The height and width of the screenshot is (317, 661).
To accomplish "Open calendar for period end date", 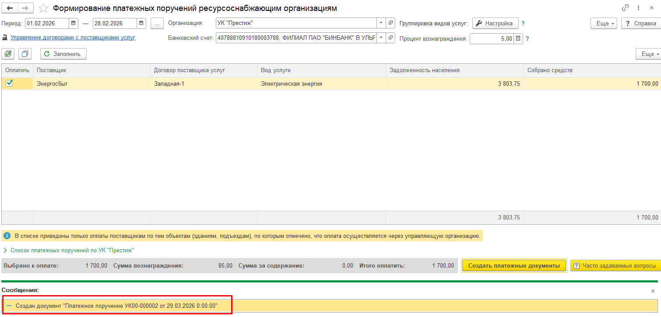I will click(x=141, y=23).
